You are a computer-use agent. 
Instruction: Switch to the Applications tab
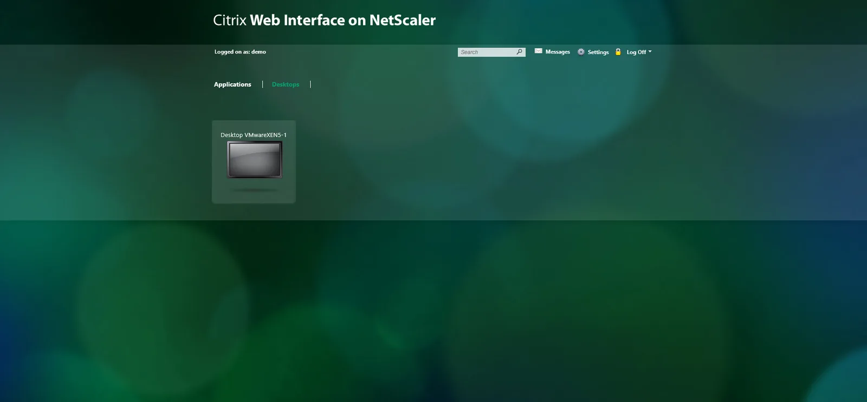tap(232, 84)
